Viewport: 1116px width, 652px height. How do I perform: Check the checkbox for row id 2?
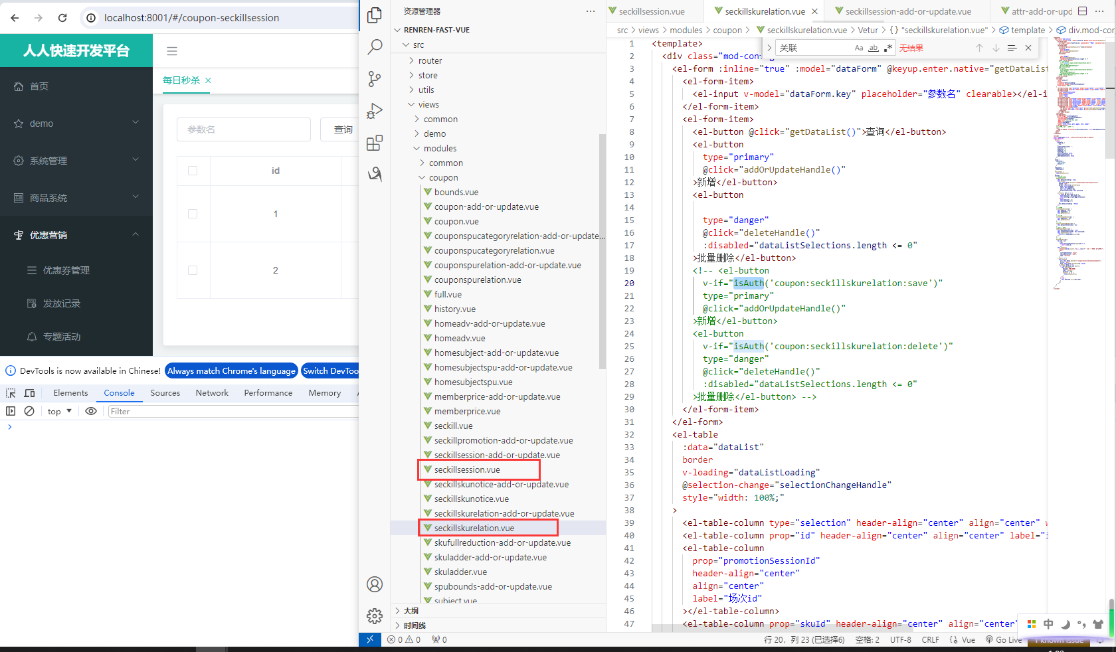pyautogui.click(x=193, y=270)
